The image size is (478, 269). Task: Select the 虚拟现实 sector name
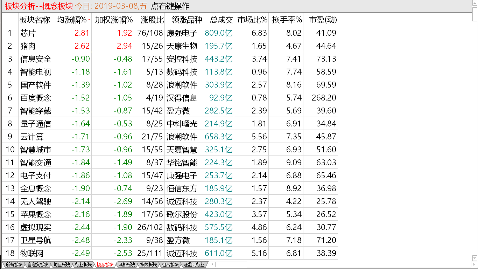coord(36,227)
